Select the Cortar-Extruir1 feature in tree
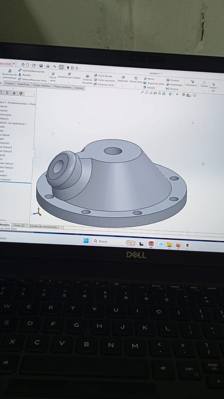Screen dimensions: 224x399 6,147
